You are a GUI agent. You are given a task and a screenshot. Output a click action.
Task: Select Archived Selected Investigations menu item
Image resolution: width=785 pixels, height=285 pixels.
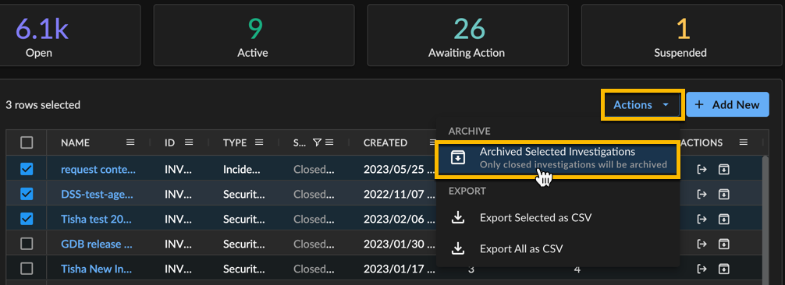pyautogui.click(x=558, y=158)
